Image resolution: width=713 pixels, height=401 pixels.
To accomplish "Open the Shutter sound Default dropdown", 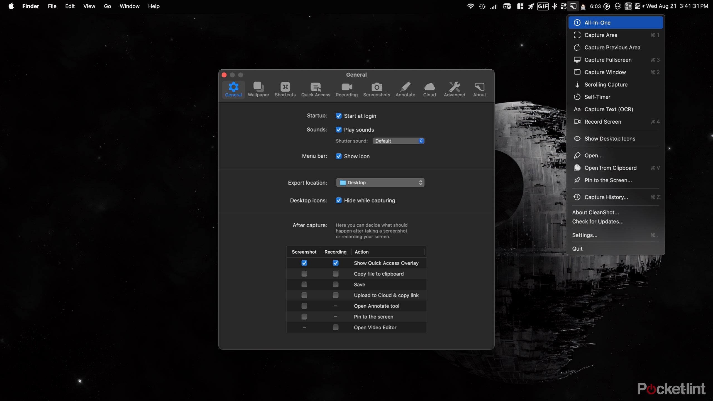I will pyautogui.click(x=399, y=141).
